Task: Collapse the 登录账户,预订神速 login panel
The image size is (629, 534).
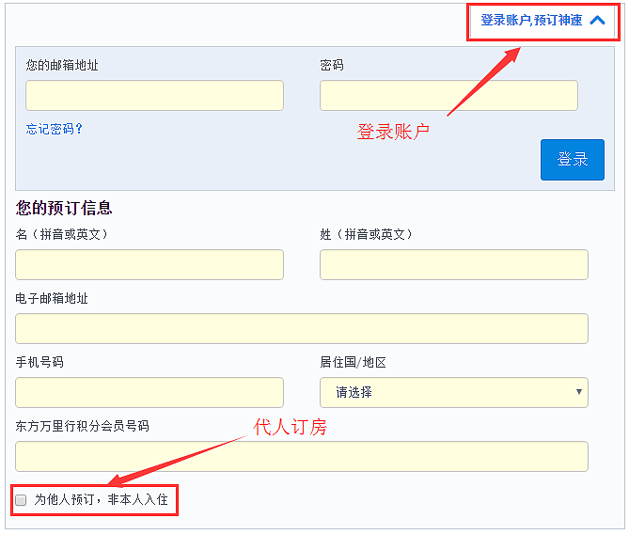Action: [543, 21]
